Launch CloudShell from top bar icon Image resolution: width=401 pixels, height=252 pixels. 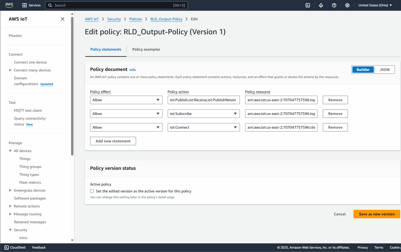(308, 5)
